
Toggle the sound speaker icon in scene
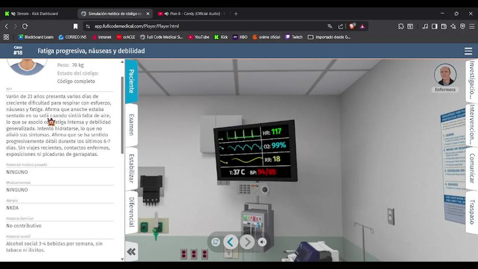pyautogui.click(x=263, y=242)
